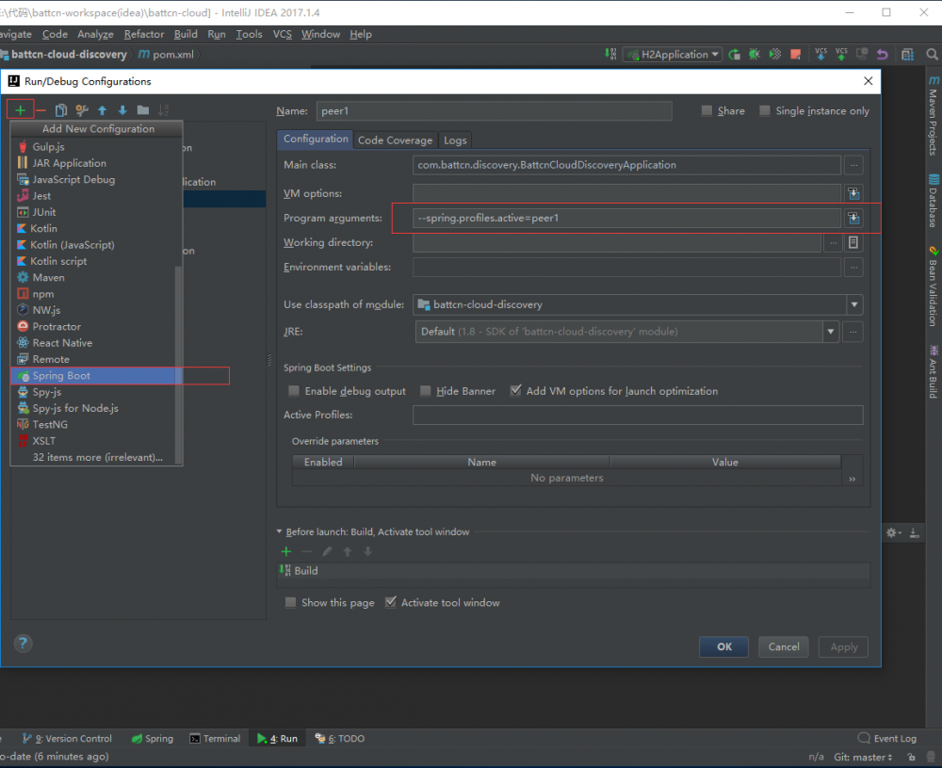The width and height of the screenshot is (942, 768).
Task: Check the Single instance only option
Action: (x=765, y=111)
